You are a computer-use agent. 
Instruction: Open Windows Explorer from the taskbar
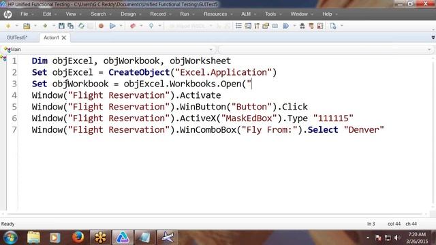click(x=33, y=238)
